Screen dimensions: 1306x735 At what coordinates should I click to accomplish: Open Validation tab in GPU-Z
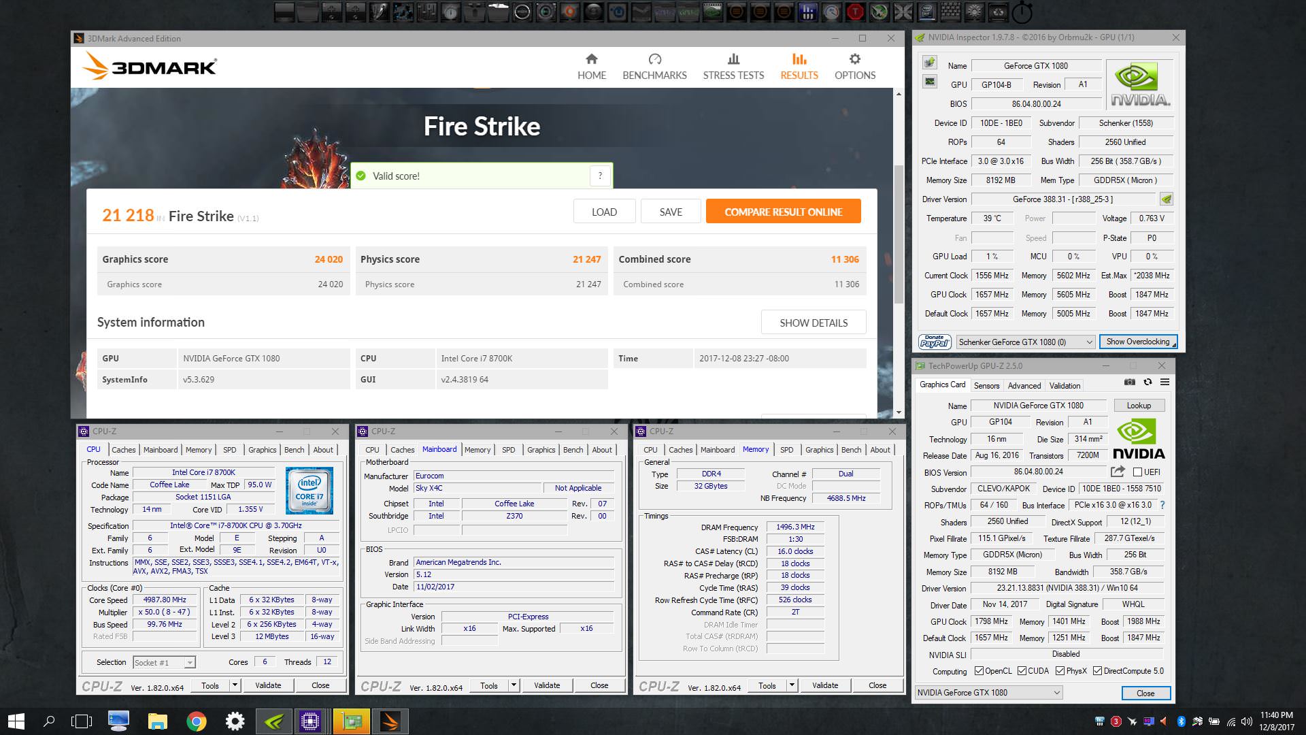pyautogui.click(x=1065, y=385)
